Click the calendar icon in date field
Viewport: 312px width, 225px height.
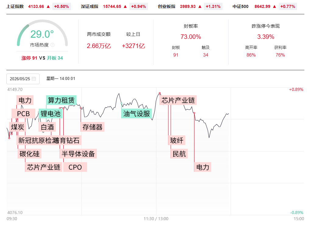pos(34,79)
